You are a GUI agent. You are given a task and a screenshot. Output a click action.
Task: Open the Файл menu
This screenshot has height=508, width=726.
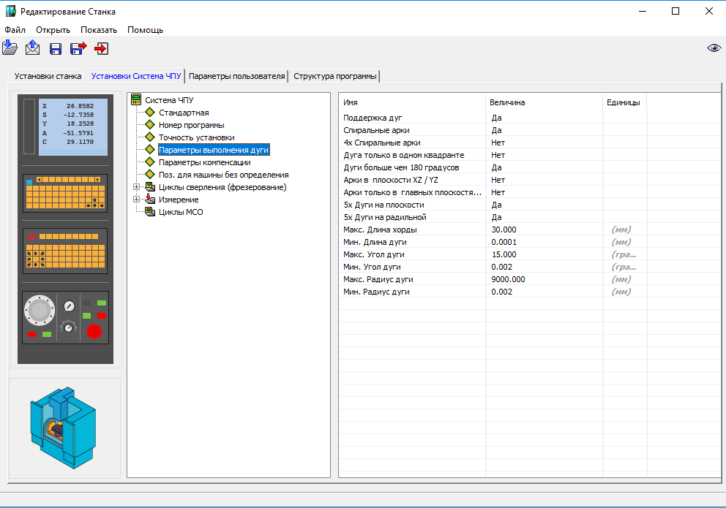15,29
